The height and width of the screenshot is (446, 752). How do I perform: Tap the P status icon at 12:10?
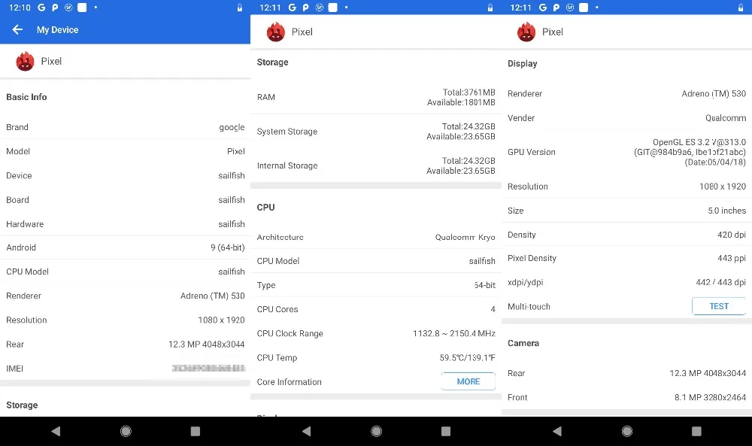(x=55, y=8)
